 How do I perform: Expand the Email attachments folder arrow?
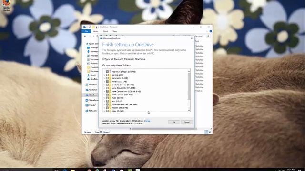pos(104,85)
